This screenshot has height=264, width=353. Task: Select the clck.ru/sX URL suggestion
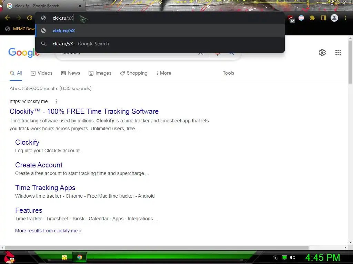(x=160, y=31)
